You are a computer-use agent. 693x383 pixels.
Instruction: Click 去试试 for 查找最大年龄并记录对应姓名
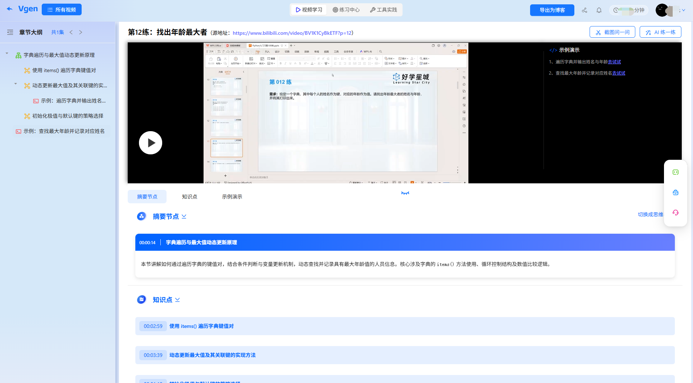[x=619, y=73]
